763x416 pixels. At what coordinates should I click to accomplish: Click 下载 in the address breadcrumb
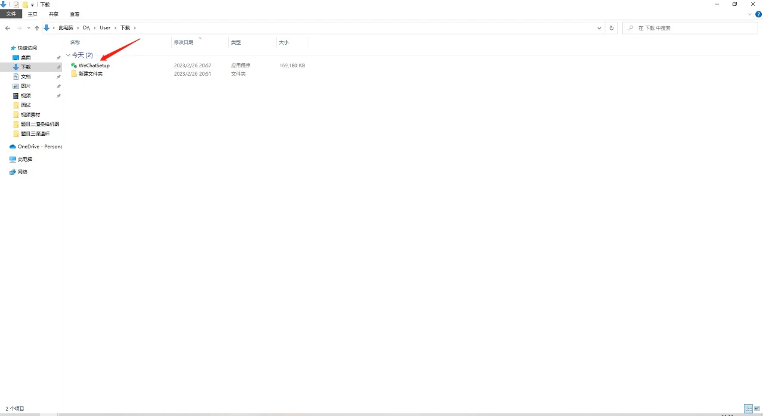[x=125, y=28]
